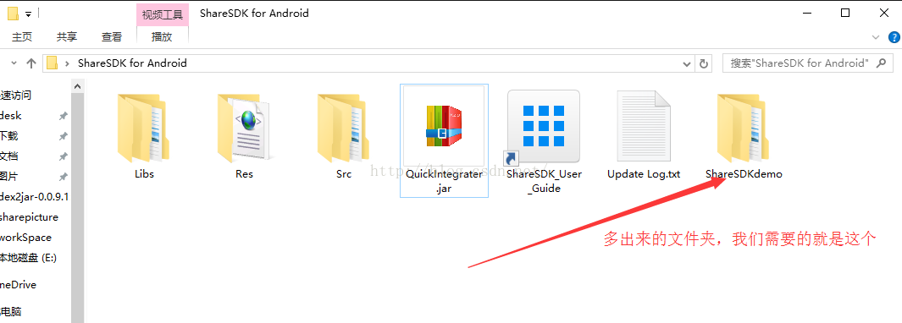Select the 视频工具 contextual tab
Viewport: 902px width, 323px height.
tap(163, 14)
